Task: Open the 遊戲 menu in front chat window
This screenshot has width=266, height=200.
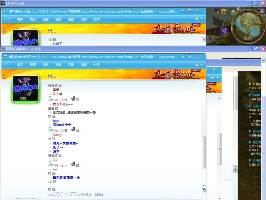Action: tap(58, 65)
